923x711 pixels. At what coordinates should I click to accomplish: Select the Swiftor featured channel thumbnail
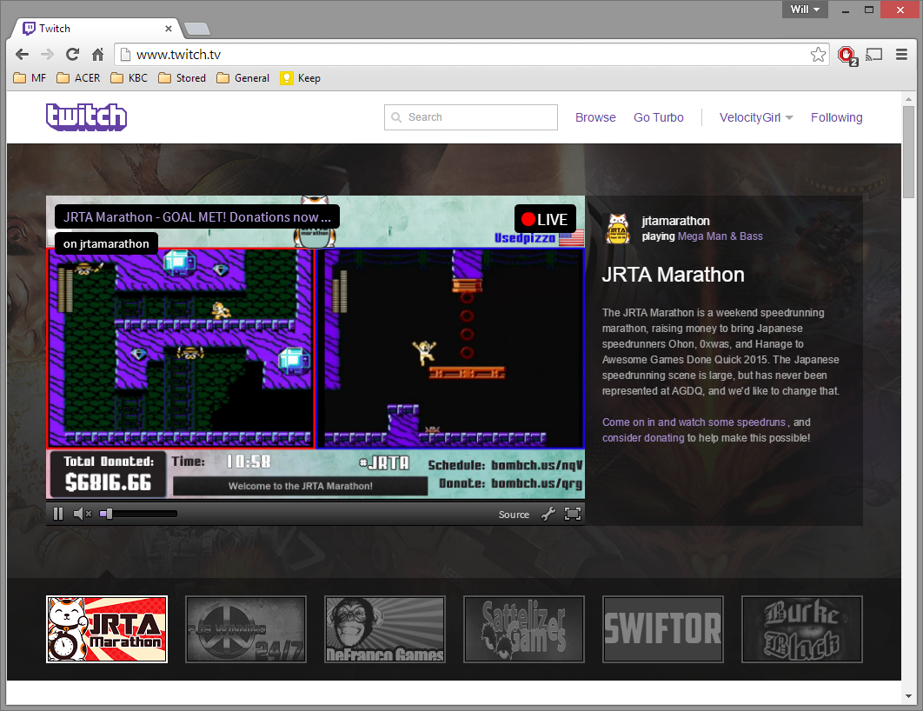(x=662, y=628)
